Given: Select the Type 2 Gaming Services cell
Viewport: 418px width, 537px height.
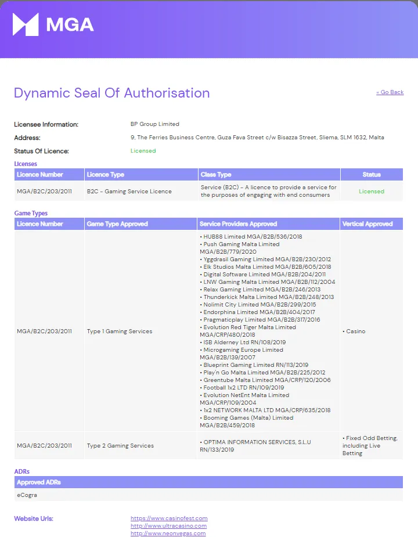Looking at the screenshot, I should [120, 446].
